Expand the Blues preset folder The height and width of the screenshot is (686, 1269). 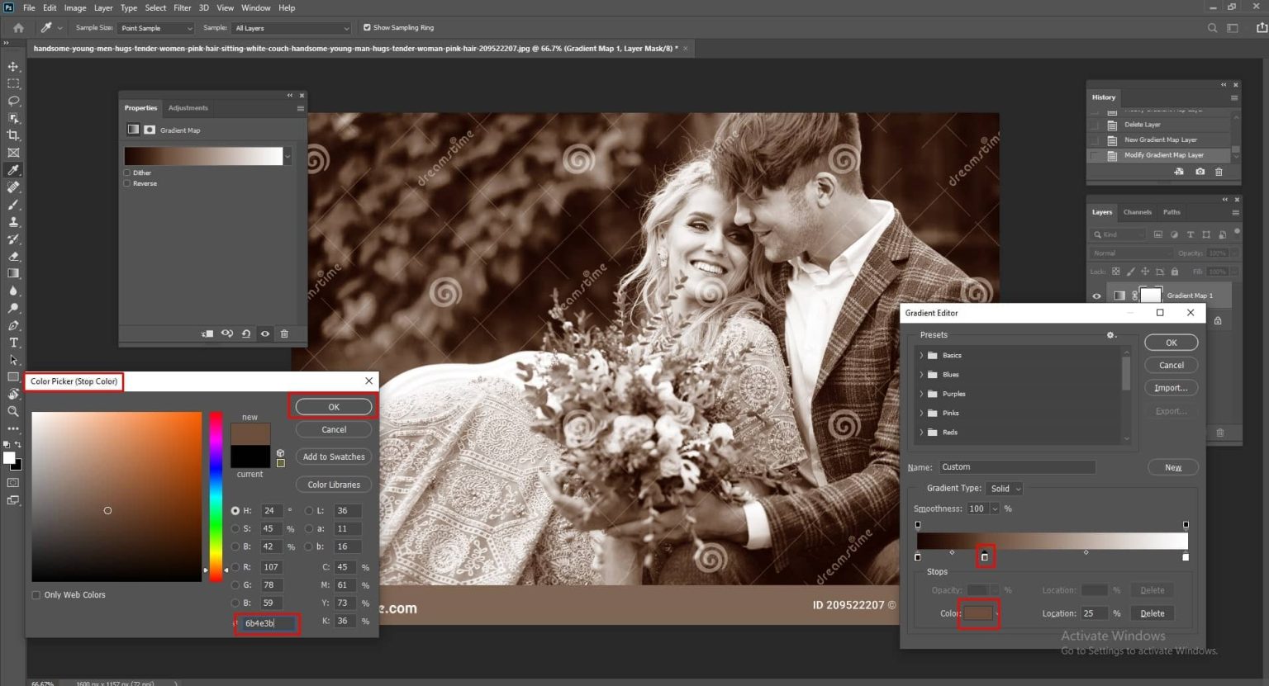click(x=922, y=374)
